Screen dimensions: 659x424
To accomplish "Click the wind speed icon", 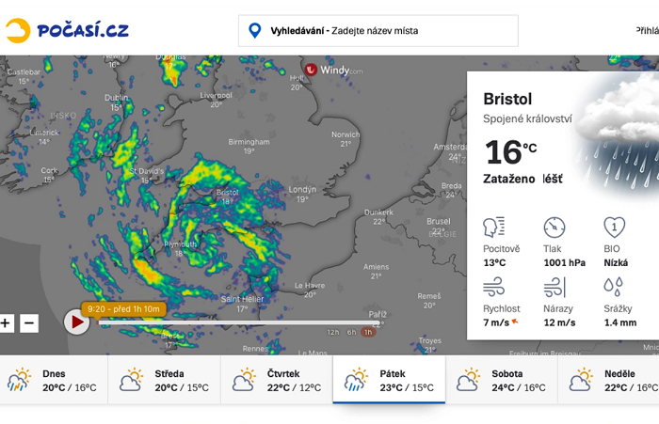I will click(x=494, y=287).
